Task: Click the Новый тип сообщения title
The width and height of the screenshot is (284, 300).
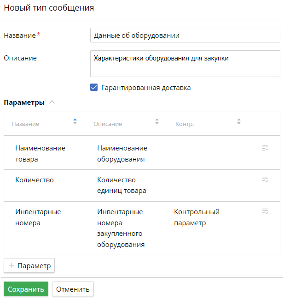Action: pyautogui.click(x=49, y=8)
